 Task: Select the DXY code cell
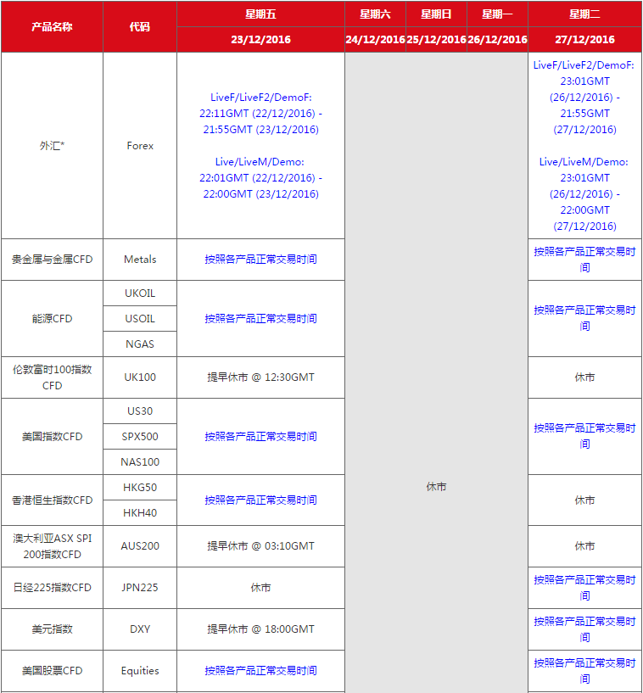point(140,629)
